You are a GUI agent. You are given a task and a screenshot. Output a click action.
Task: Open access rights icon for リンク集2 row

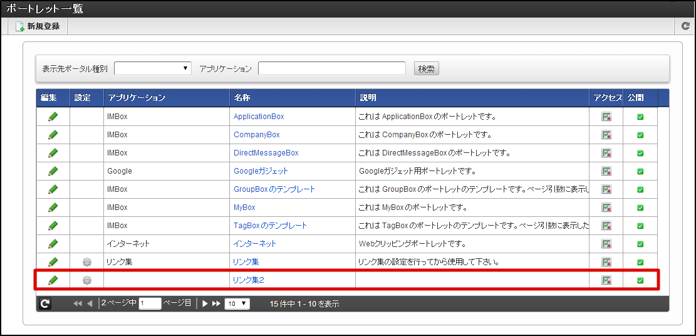coord(606,280)
